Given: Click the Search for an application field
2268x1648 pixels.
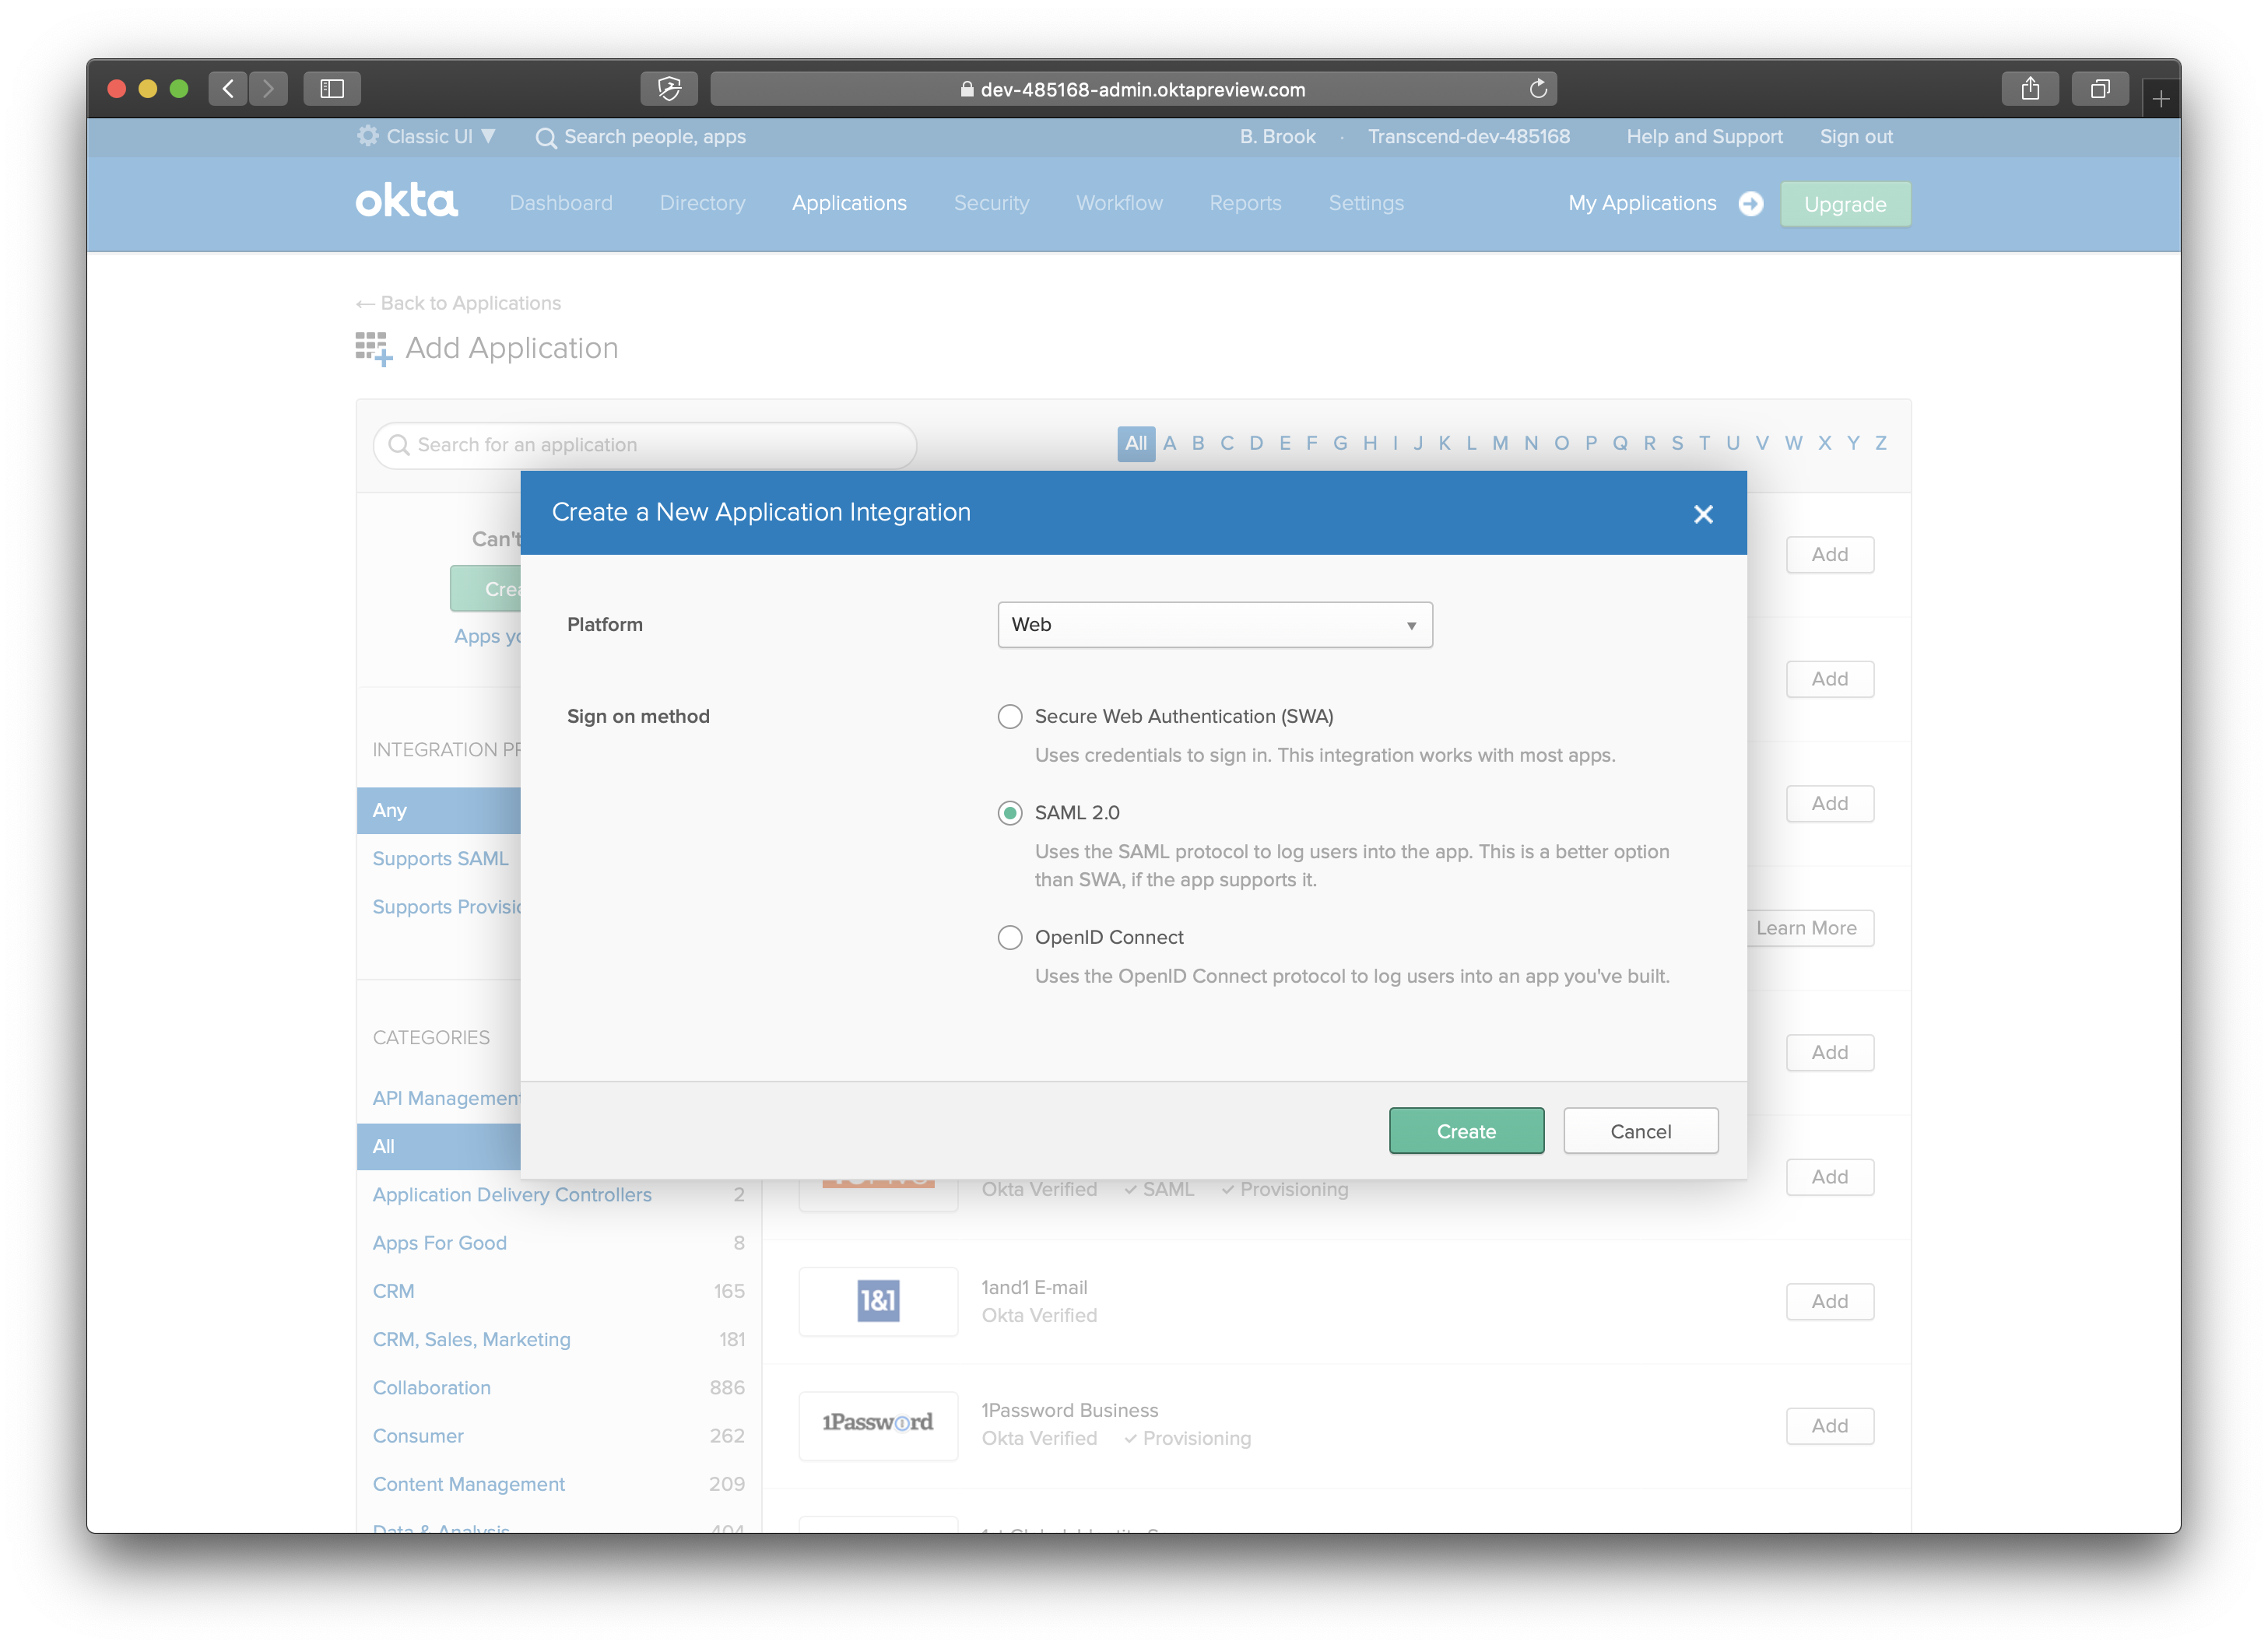Looking at the screenshot, I should tap(645, 445).
